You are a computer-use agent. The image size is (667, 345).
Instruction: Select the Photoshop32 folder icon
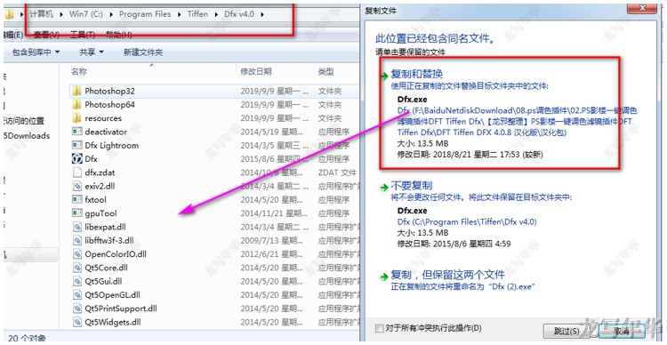76,91
